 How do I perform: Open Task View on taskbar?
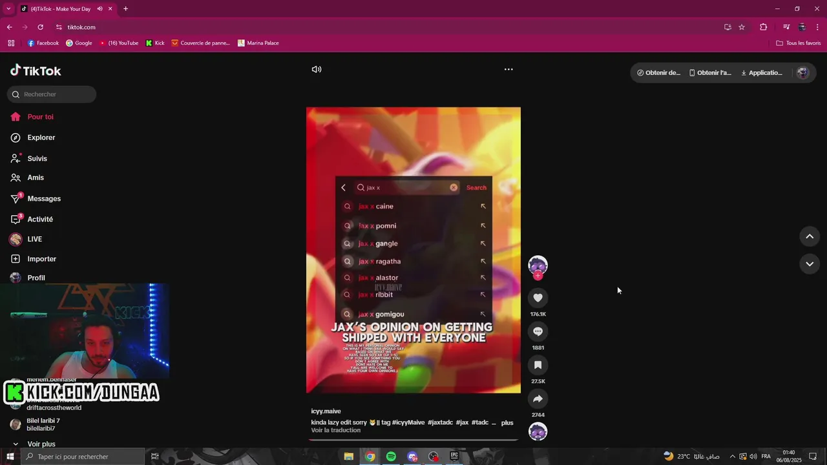[155, 457]
